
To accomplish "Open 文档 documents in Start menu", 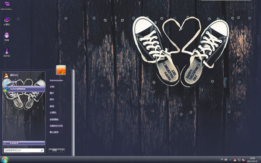I will click(x=52, y=86).
